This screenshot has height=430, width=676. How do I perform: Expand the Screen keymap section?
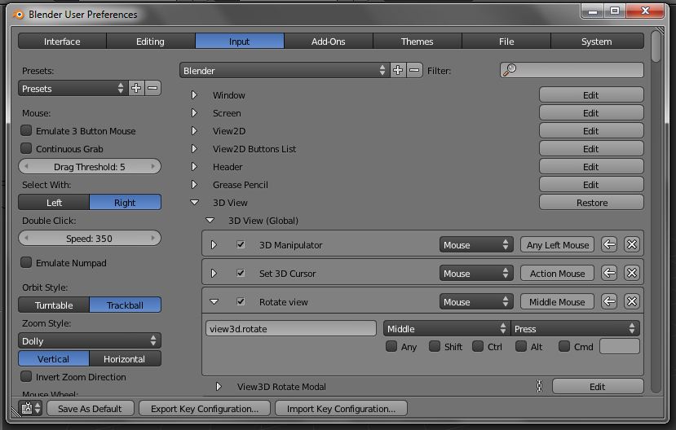tap(194, 112)
